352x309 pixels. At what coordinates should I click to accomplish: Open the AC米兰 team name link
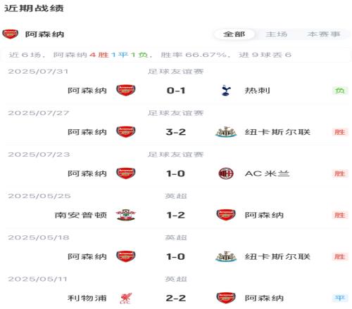(267, 173)
